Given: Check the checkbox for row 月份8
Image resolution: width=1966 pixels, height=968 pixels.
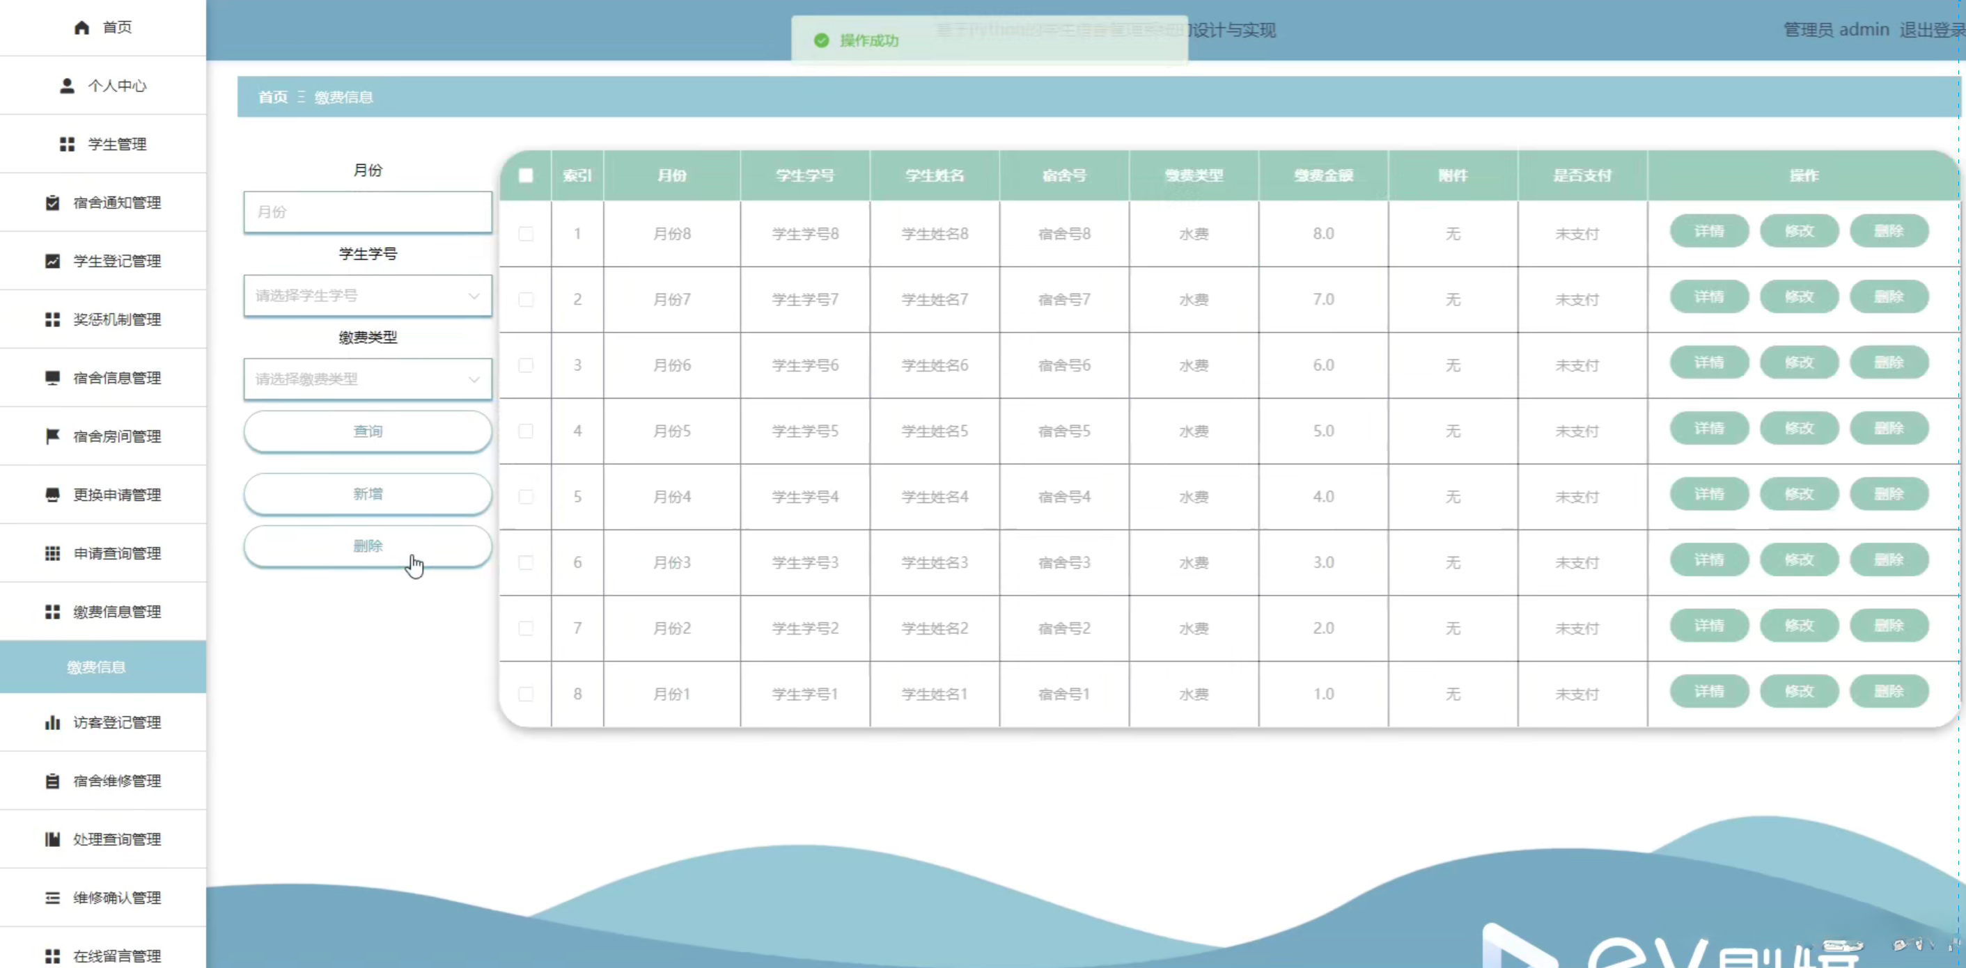Looking at the screenshot, I should click(x=526, y=235).
